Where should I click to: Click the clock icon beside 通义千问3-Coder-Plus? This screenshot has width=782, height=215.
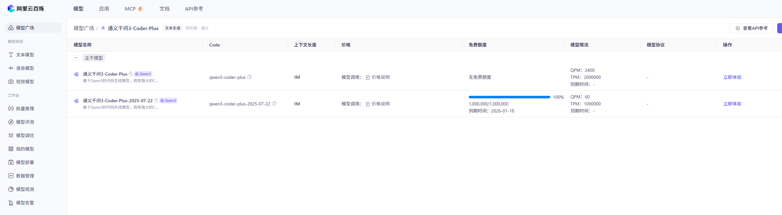click(131, 74)
